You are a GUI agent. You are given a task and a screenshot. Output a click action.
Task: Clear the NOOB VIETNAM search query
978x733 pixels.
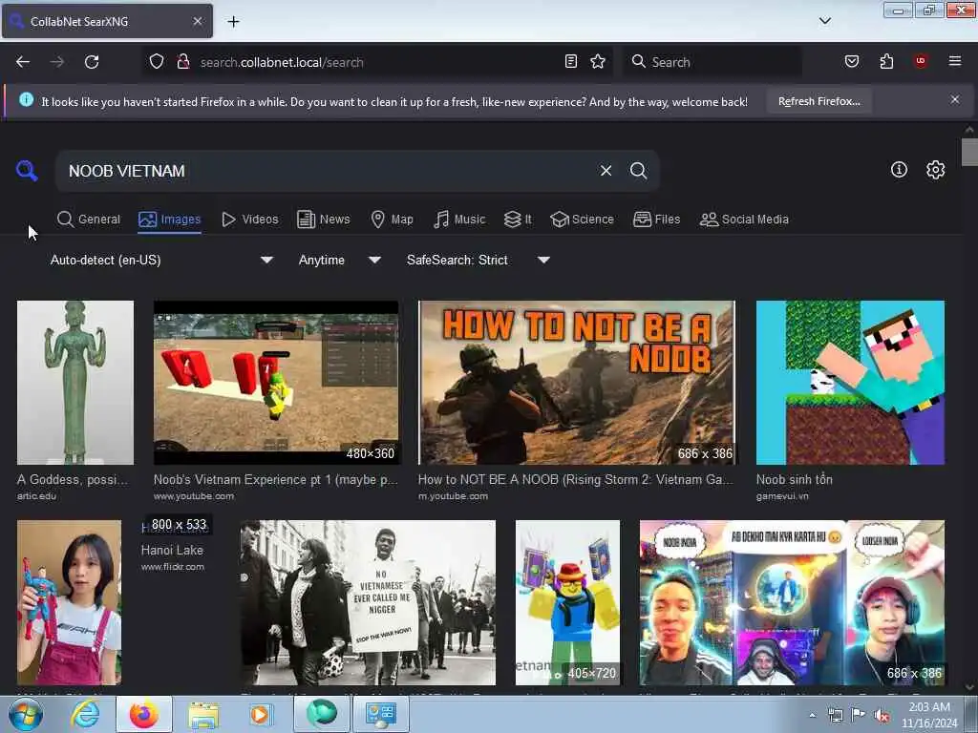(x=606, y=171)
